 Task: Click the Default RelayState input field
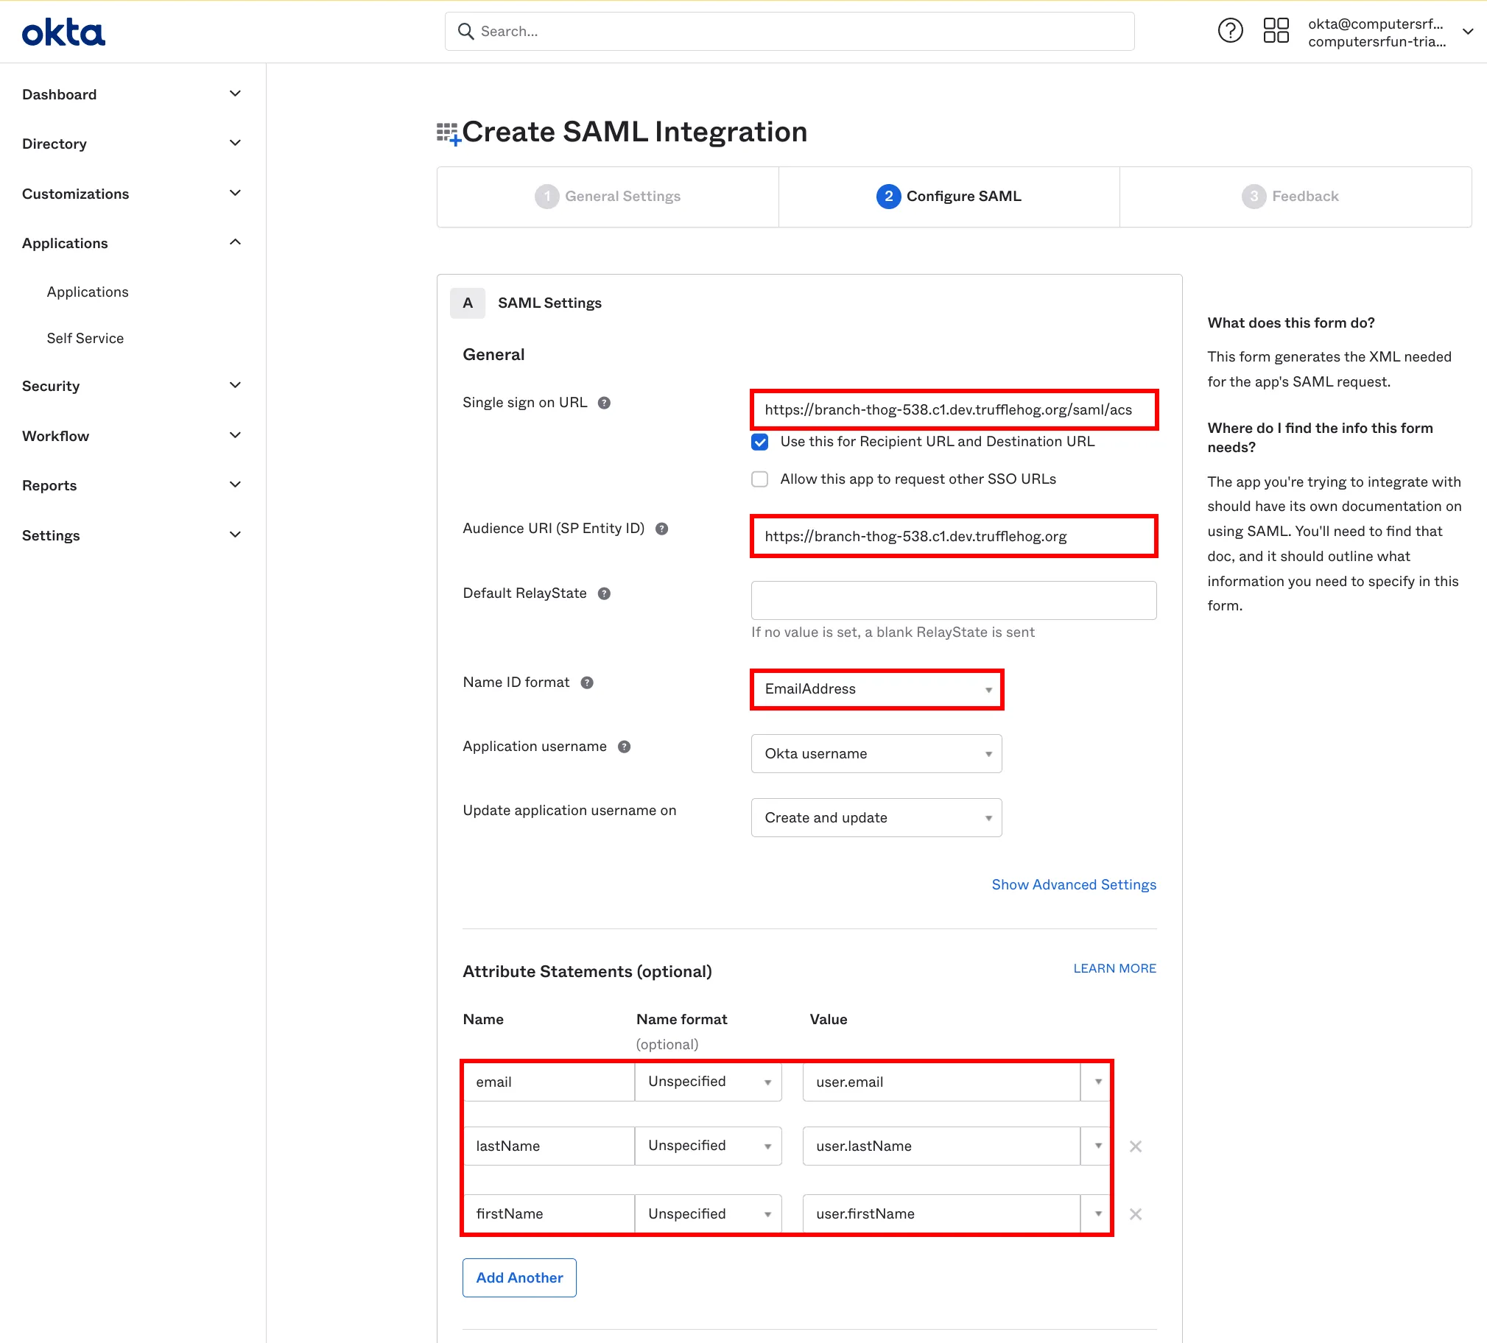954,600
